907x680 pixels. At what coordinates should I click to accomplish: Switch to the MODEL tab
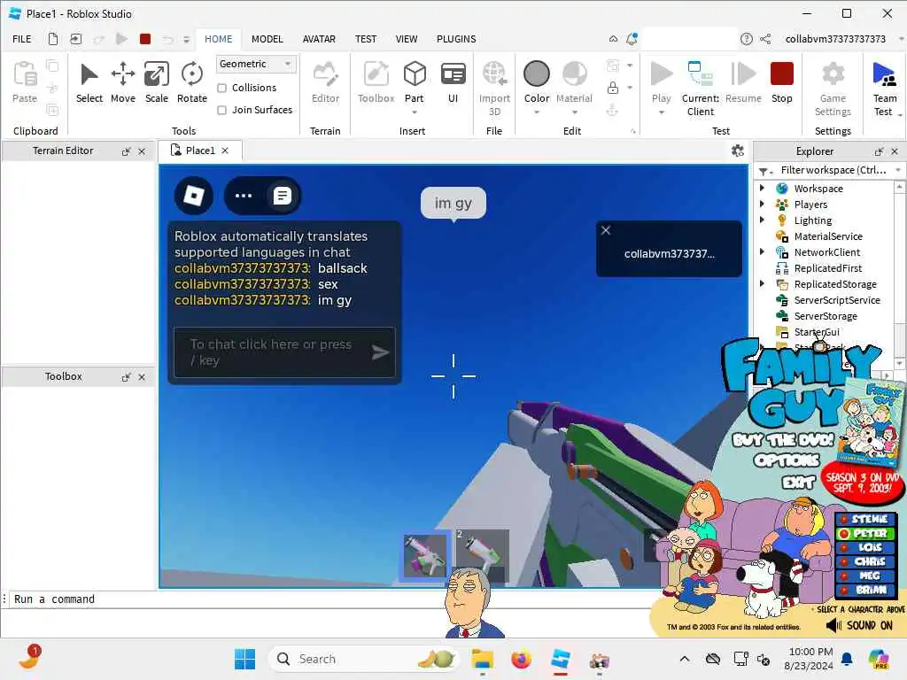pos(267,39)
